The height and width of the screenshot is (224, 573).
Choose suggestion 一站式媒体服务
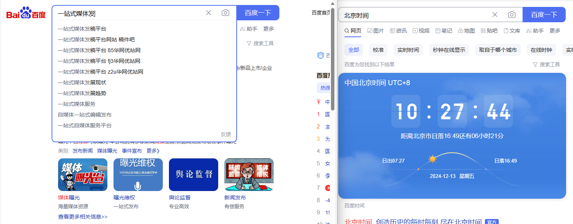77,104
